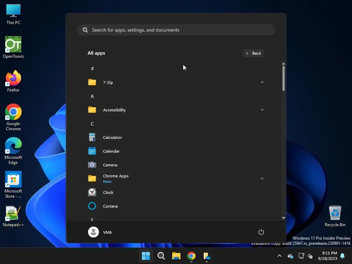Open the Calculator app

click(x=176, y=137)
